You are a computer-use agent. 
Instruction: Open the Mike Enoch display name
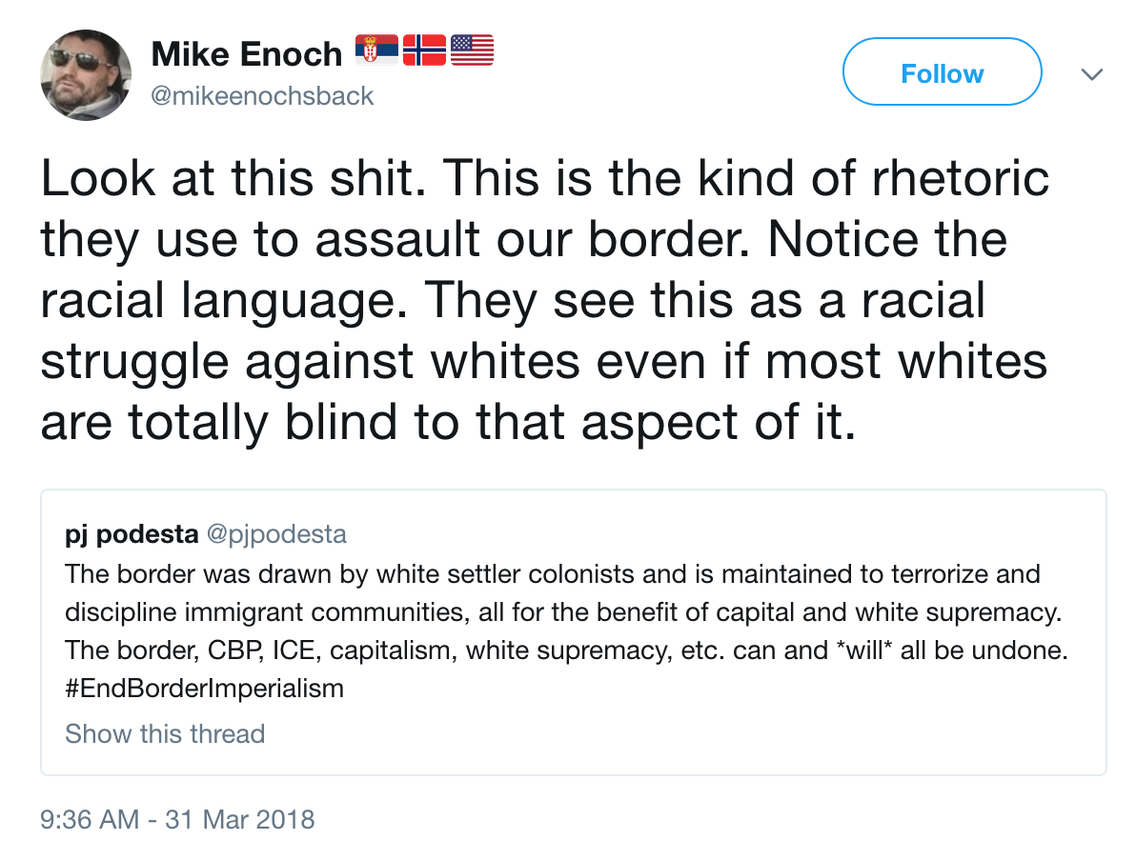246,54
